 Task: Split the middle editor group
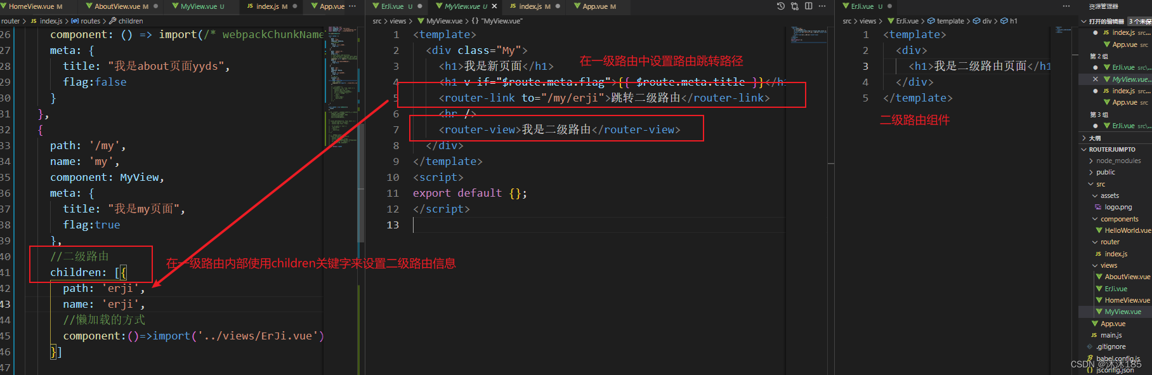809,6
